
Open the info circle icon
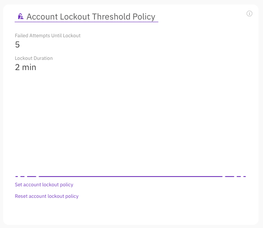coord(249,14)
